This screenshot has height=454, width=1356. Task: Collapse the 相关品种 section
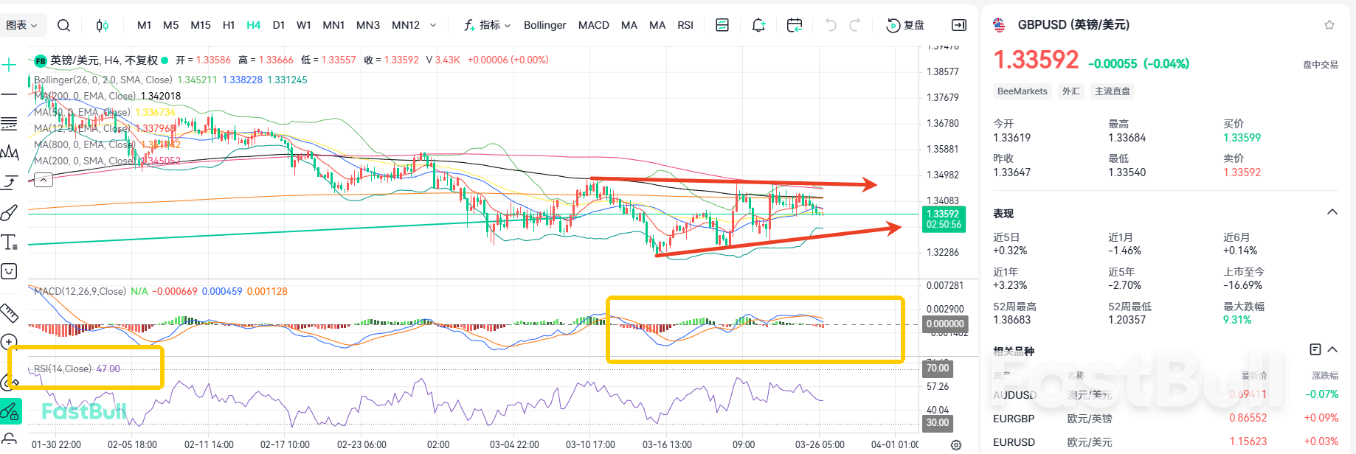[1332, 349]
